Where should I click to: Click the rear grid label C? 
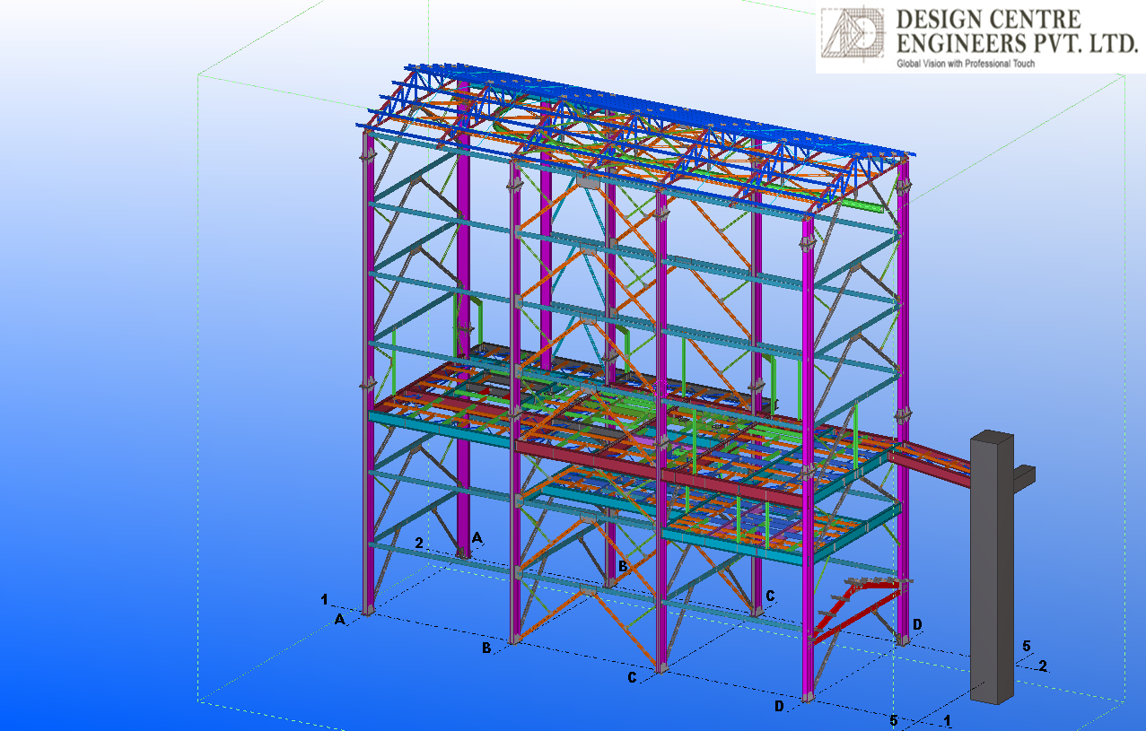770,595
